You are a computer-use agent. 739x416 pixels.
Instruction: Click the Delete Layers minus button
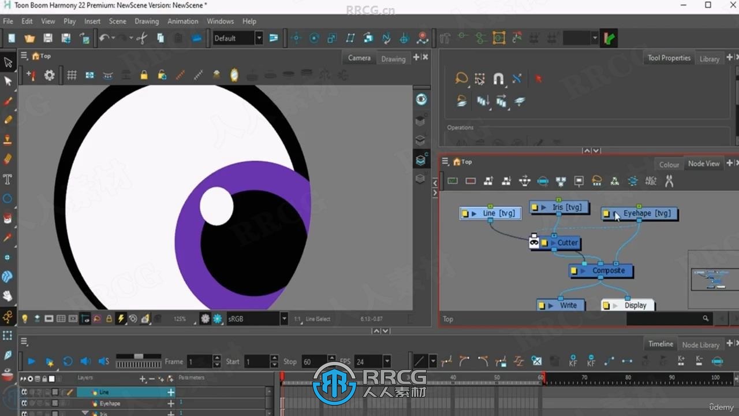click(152, 378)
